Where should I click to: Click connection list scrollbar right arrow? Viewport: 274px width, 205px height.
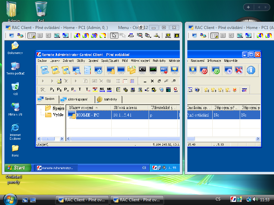point(258,139)
